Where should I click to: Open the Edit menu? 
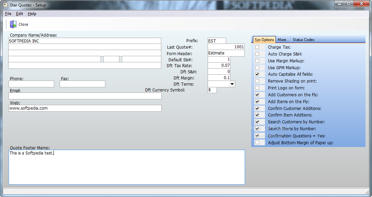(20, 14)
